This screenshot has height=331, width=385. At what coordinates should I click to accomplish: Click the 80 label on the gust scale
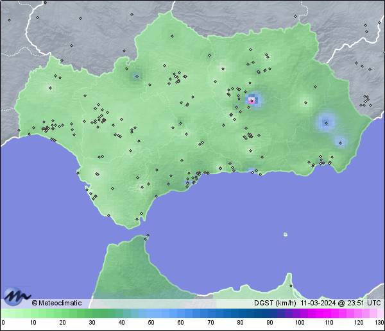(x=240, y=323)
